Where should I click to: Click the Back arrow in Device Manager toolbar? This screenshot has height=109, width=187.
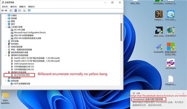coord(2,10)
